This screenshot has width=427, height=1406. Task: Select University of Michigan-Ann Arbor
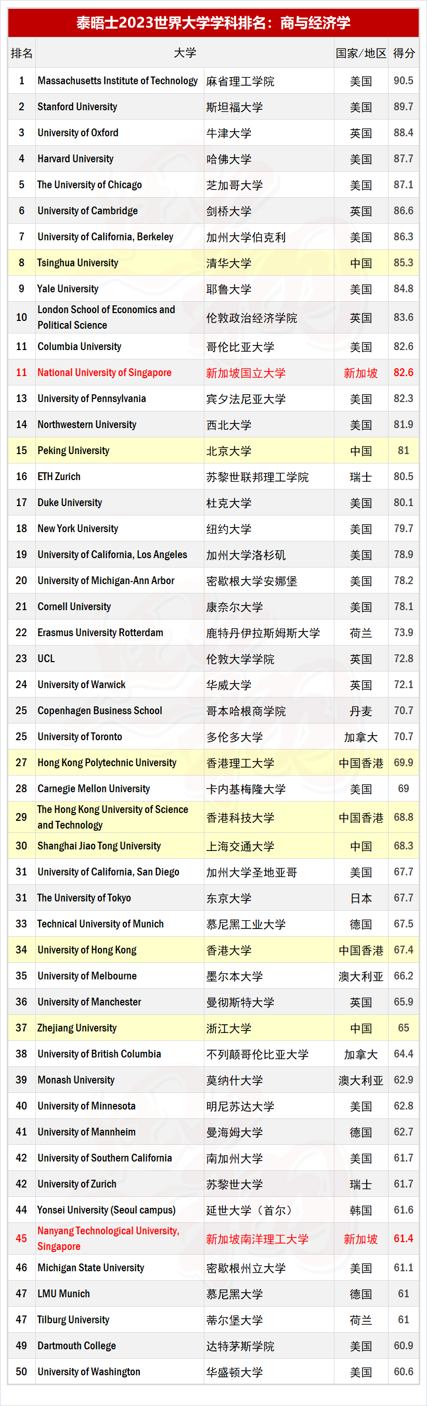point(106,581)
